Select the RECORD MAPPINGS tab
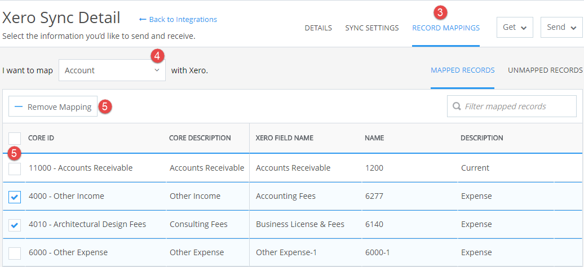The height and width of the screenshot is (267, 584). coord(446,28)
